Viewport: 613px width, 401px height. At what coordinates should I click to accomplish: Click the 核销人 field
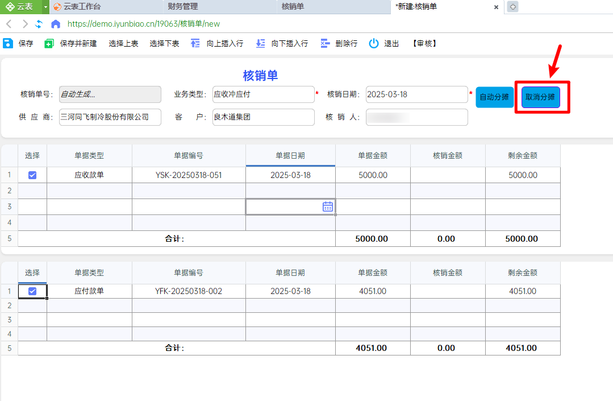[417, 117]
